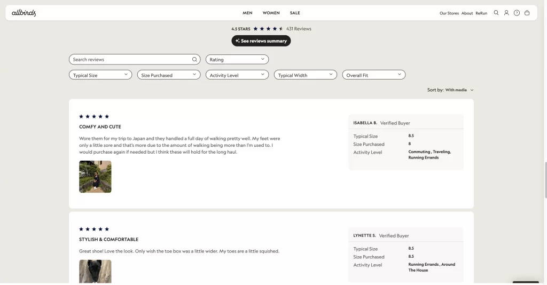Open the Size Purchased filter
The height and width of the screenshot is (285, 547).
(168, 75)
